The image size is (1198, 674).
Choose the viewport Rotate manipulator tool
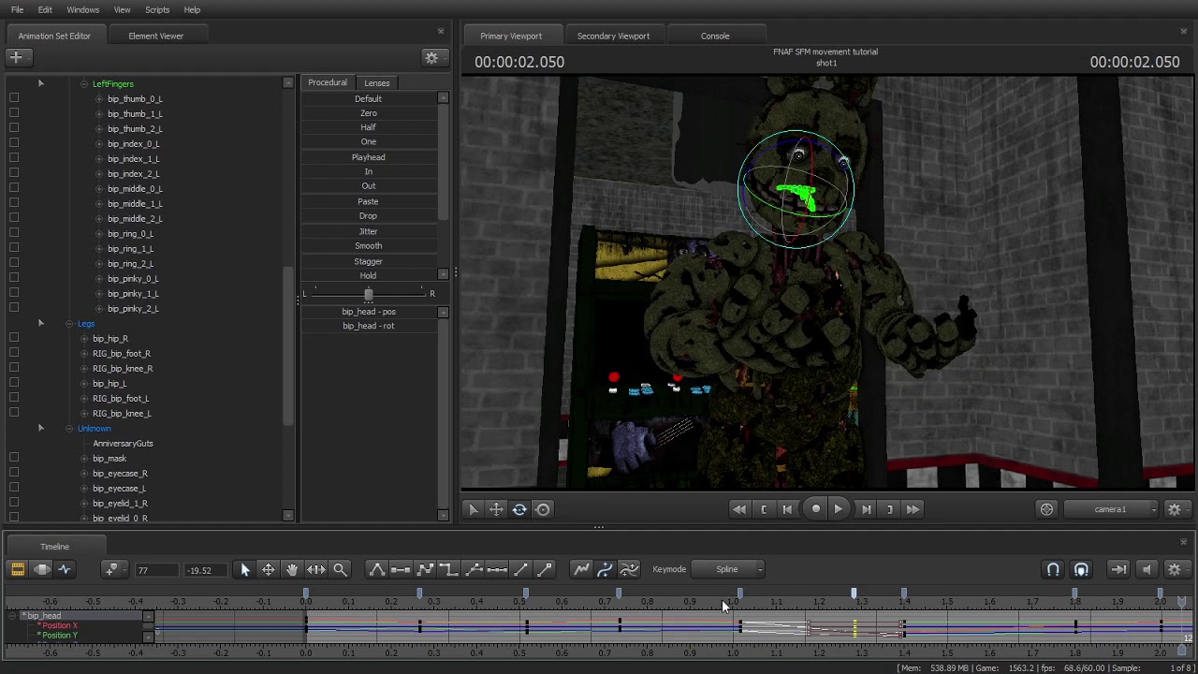click(519, 509)
